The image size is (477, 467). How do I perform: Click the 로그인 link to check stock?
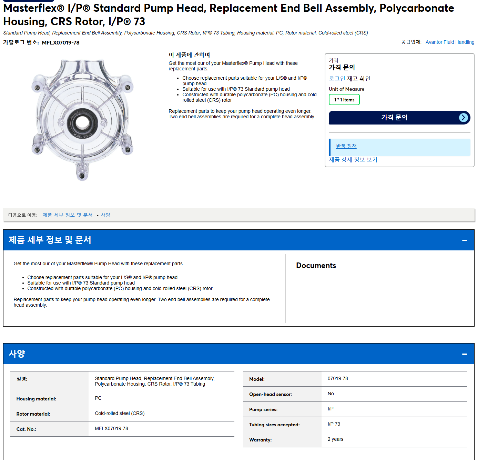(337, 79)
